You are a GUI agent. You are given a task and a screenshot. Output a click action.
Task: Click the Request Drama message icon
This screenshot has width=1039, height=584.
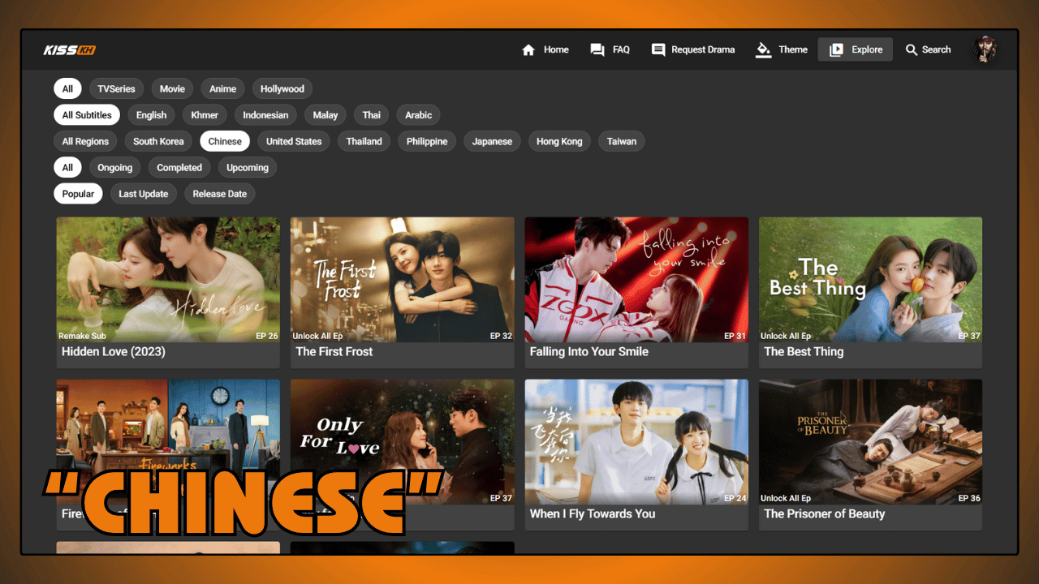click(x=658, y=50)
